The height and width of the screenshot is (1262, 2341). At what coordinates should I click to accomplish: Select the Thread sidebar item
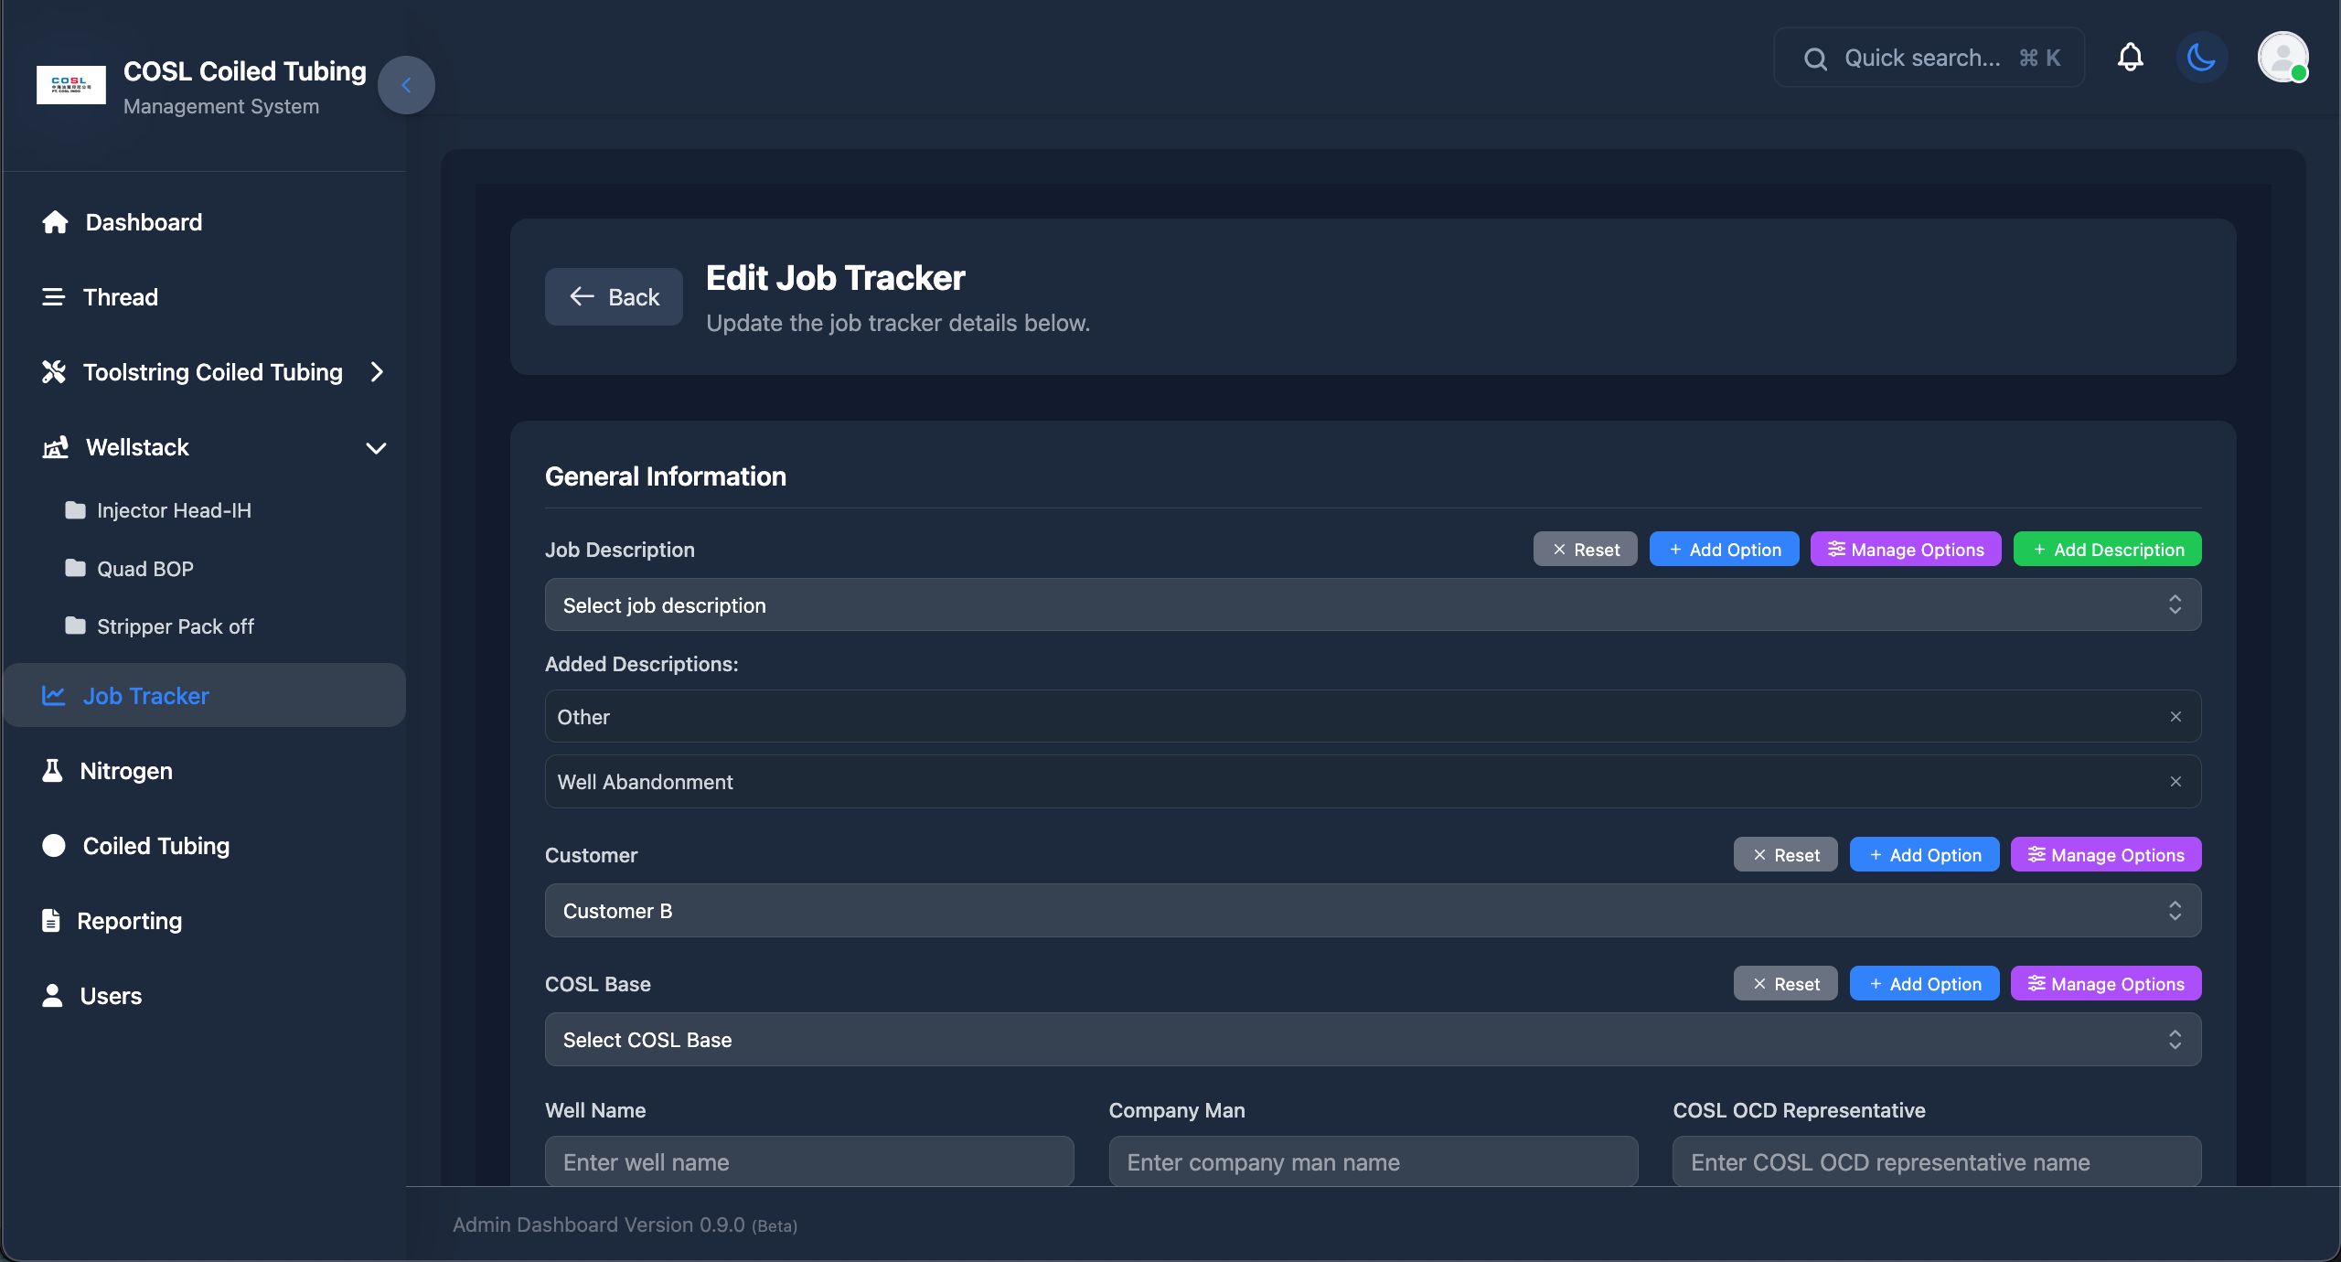(x=120, y=296)
